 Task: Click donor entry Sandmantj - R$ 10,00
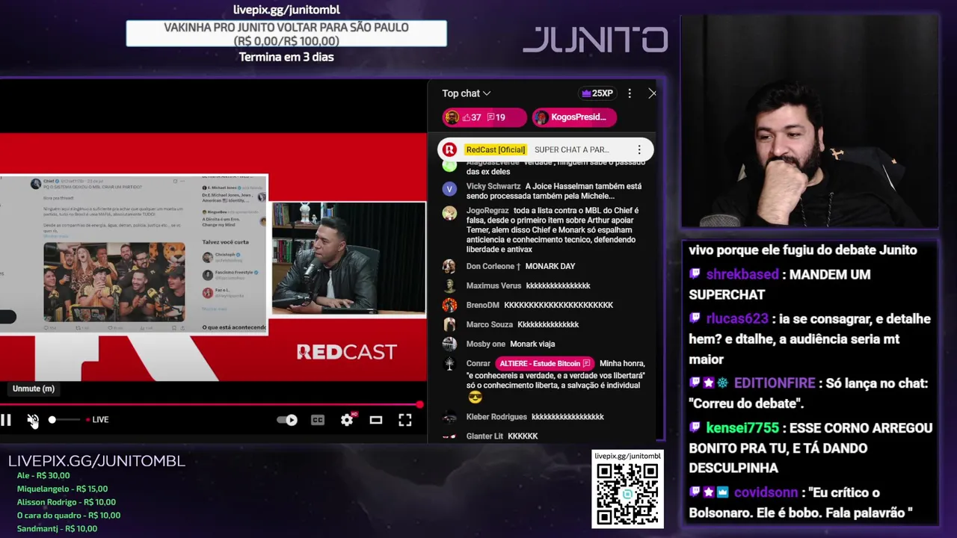[x=57, y=529]
